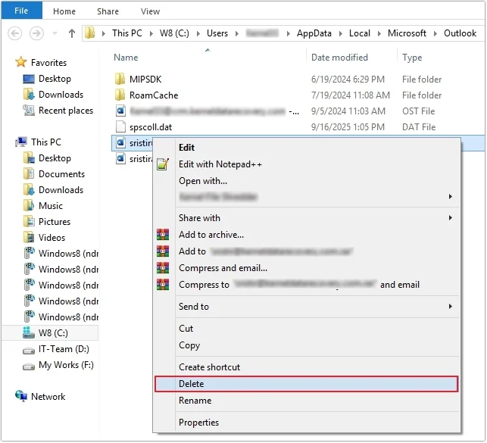This screenshot has width=487, height=443.
Task: Select the MIPSDK folder
Action: point(145,80)
